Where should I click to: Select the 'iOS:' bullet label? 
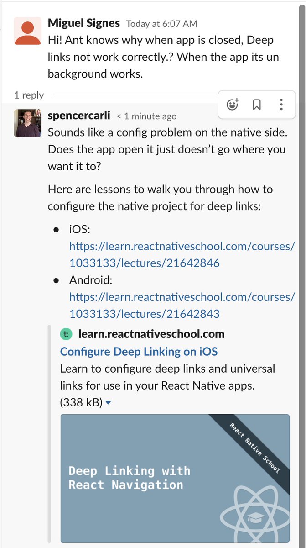pos(80,229)
